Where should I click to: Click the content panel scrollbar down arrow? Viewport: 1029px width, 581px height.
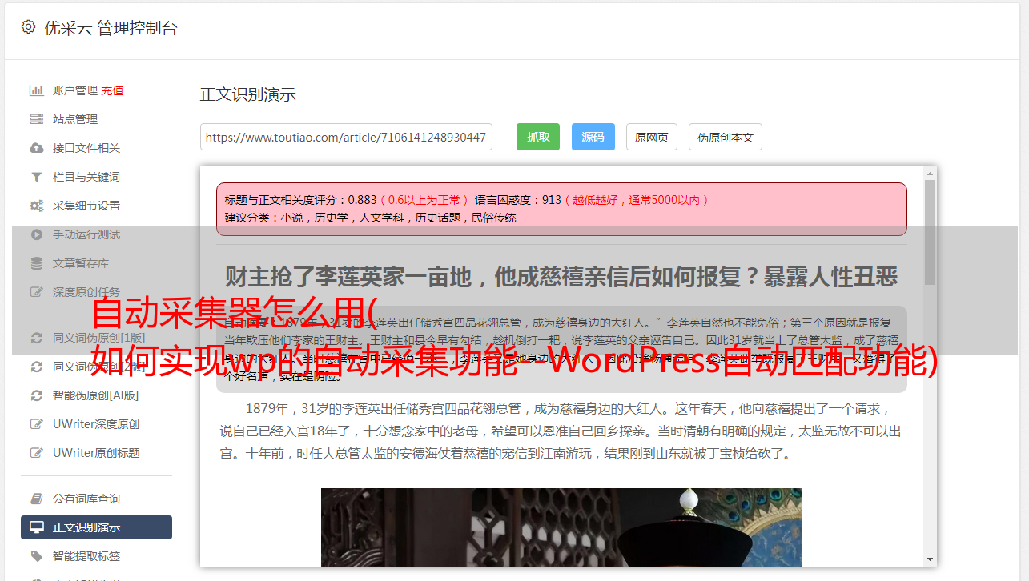click(x=930, y=559)
